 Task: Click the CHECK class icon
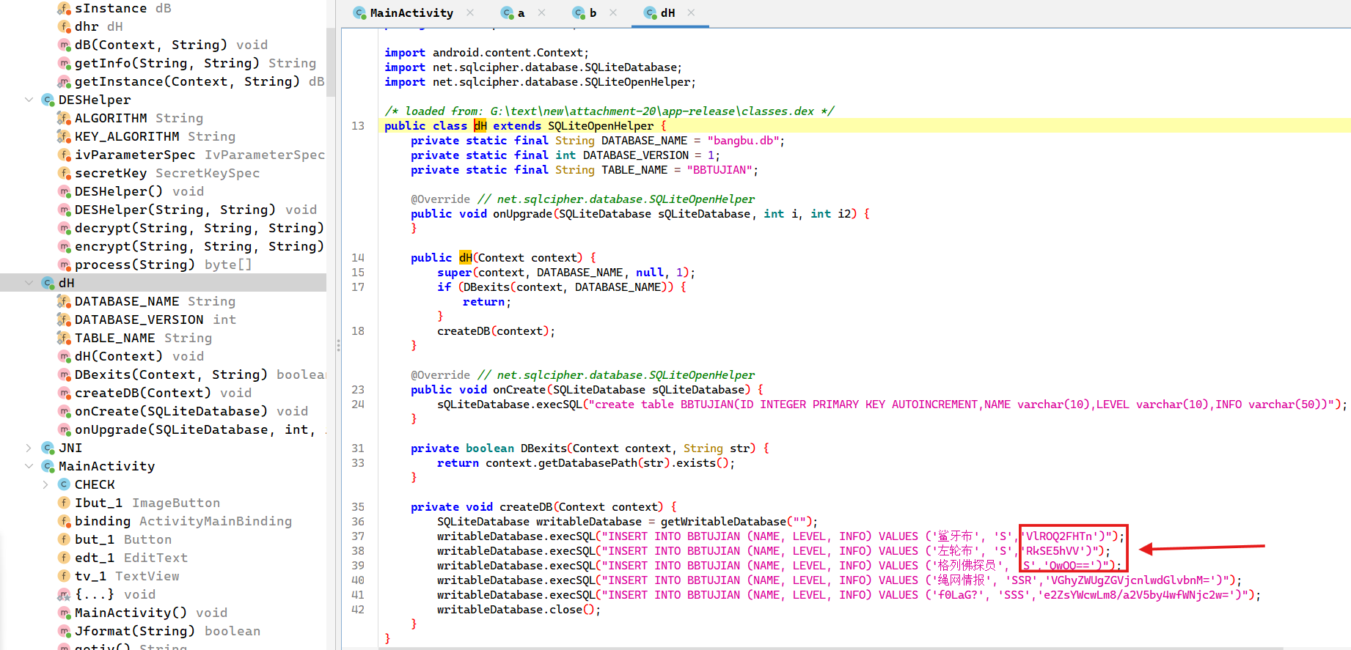(64, 484)
